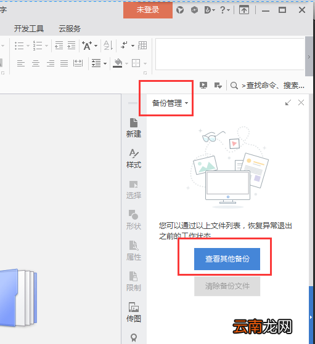Open the D icon dropdown in title bar
315x344 pixels.
tap(210, 10)
